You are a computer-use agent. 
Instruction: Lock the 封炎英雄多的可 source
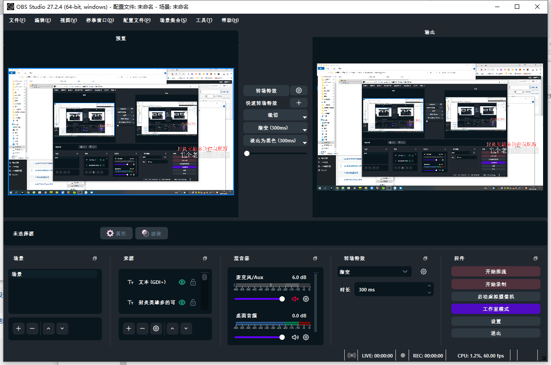pyautogui.click(x=193, y=303)
